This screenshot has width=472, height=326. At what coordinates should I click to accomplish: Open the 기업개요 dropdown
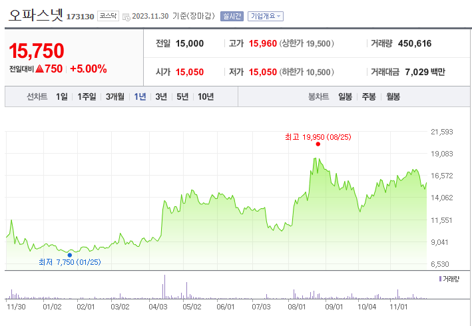point(266,16)
